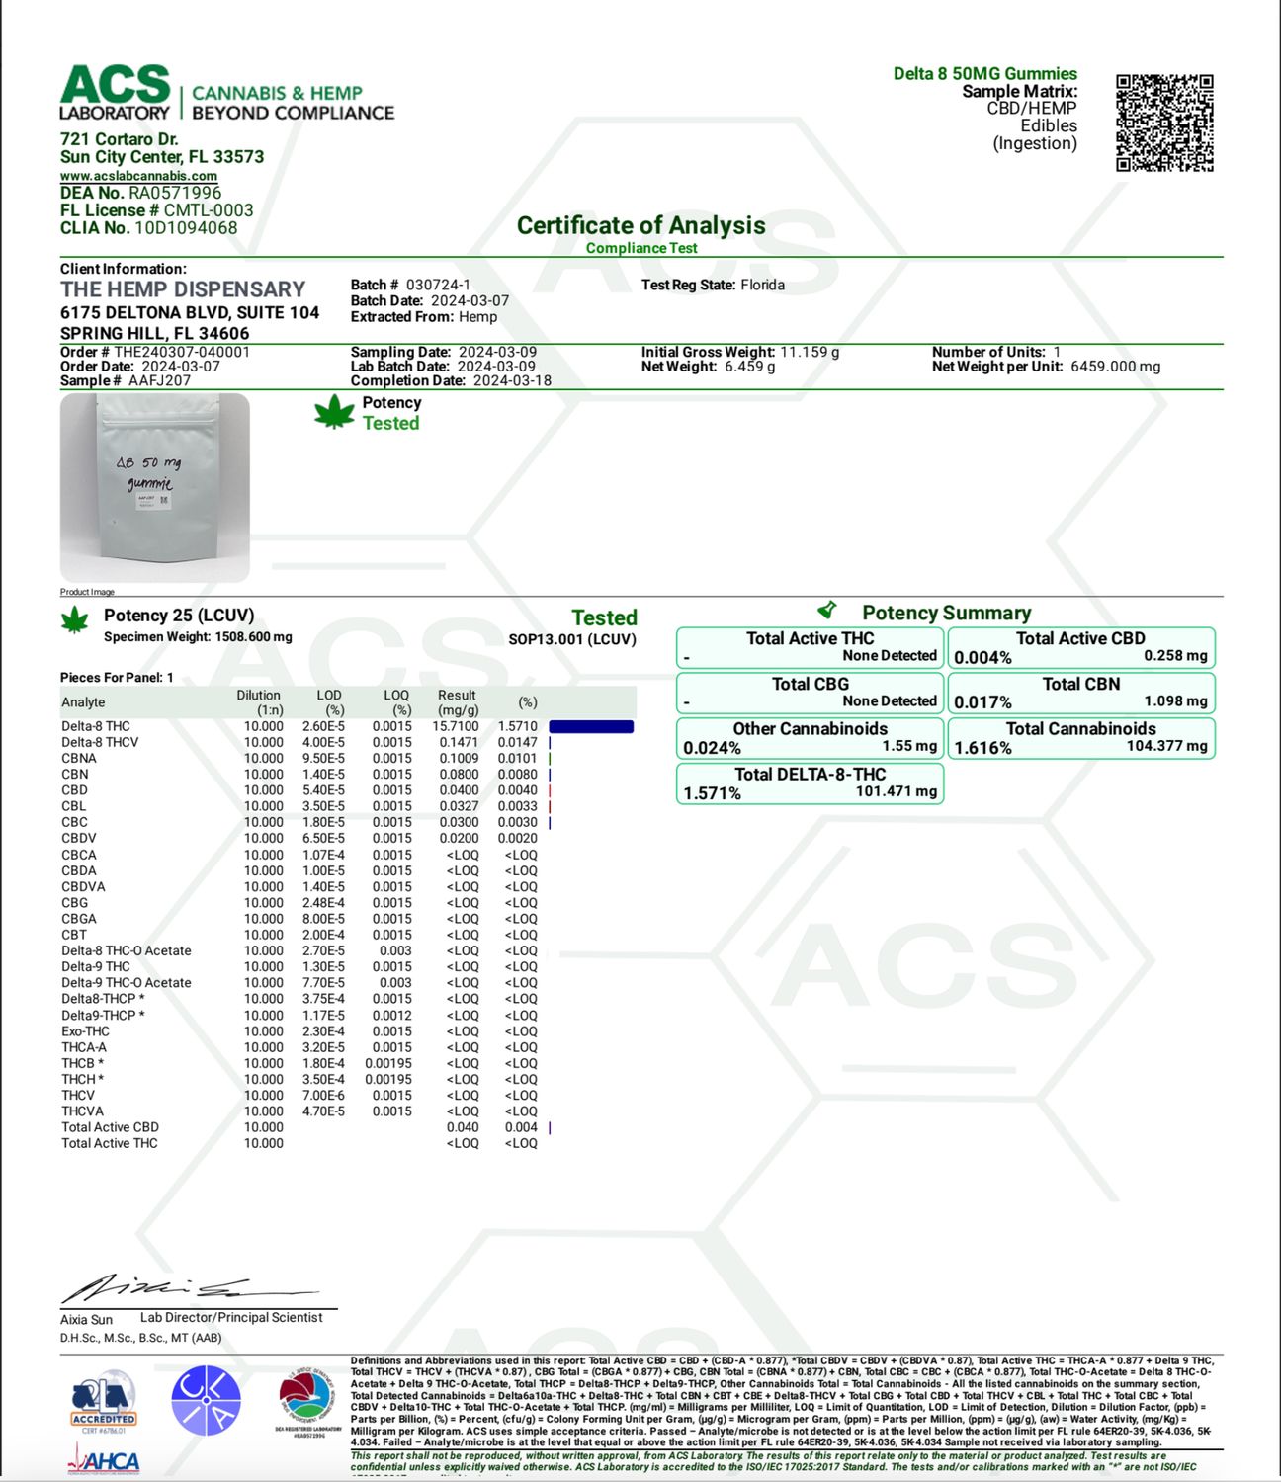
Task: Click the CBDV analyte row label
Action: tap(79, 838)
